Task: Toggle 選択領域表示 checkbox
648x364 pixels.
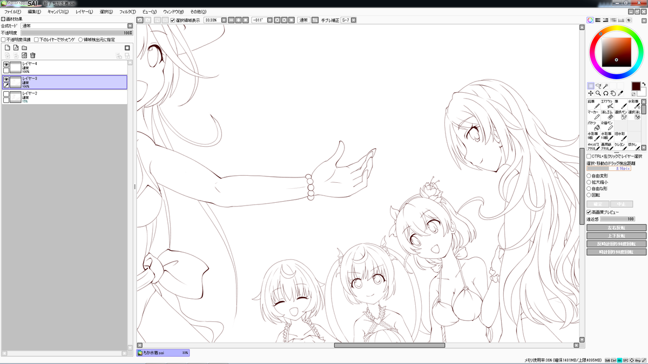Action: (x=172, y=20)
